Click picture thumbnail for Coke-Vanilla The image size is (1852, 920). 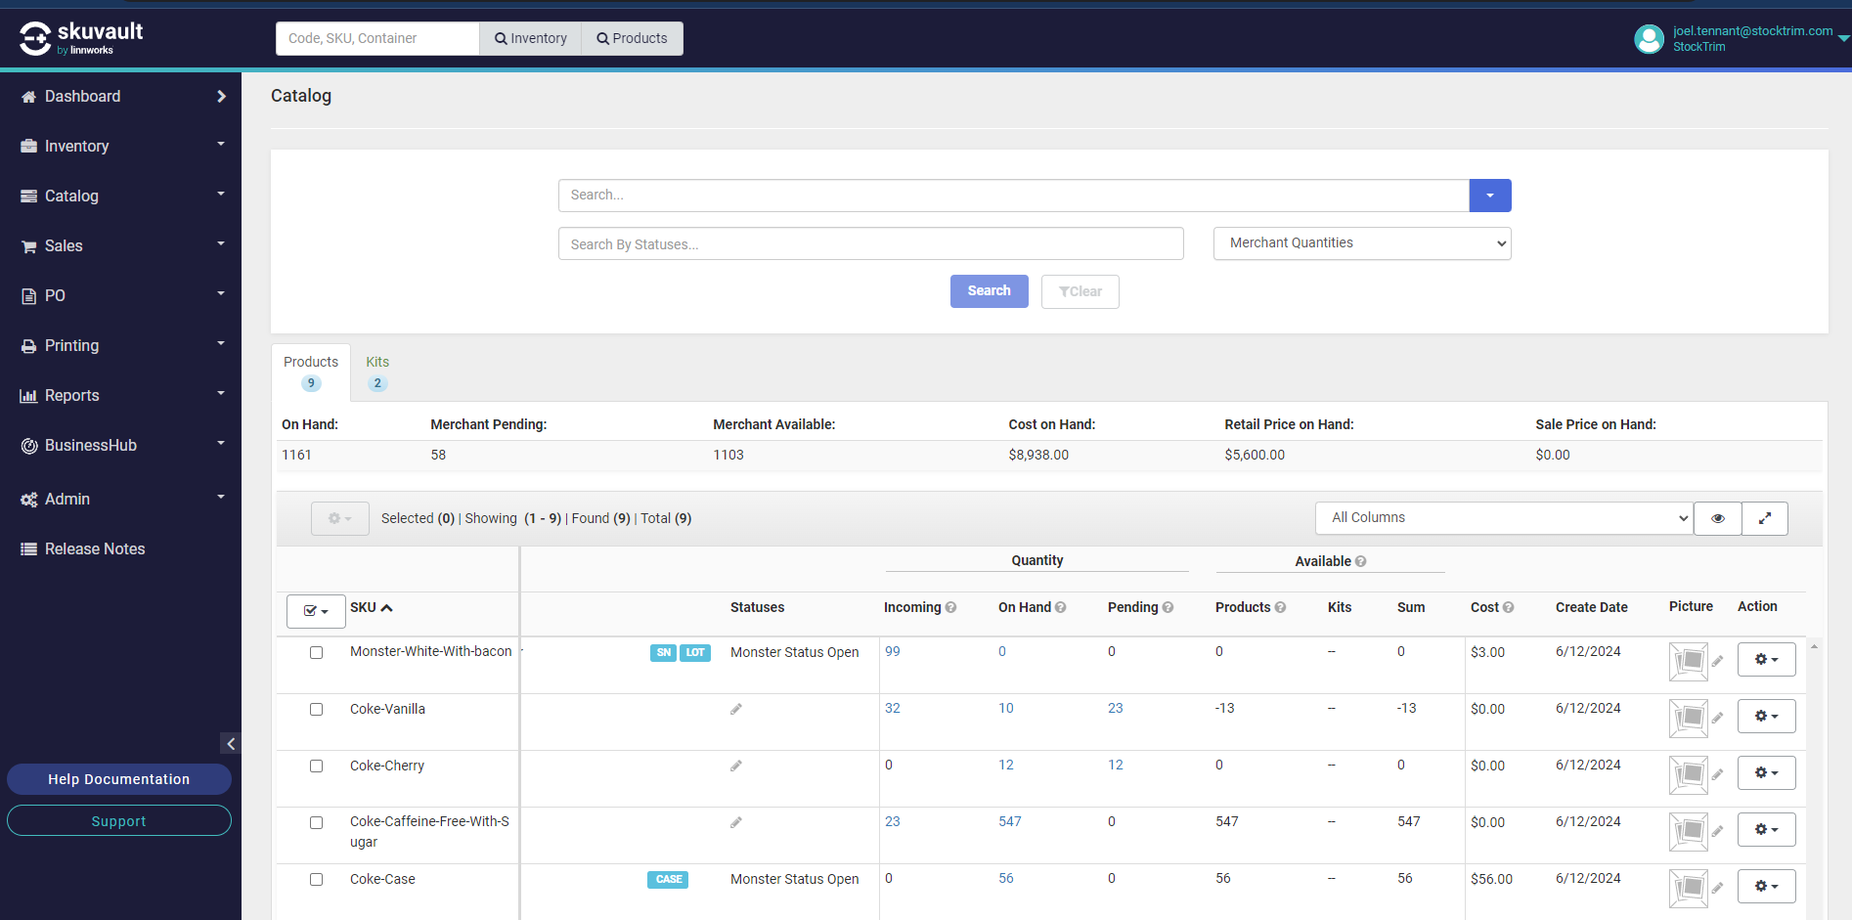click(x=1689, y=719)
